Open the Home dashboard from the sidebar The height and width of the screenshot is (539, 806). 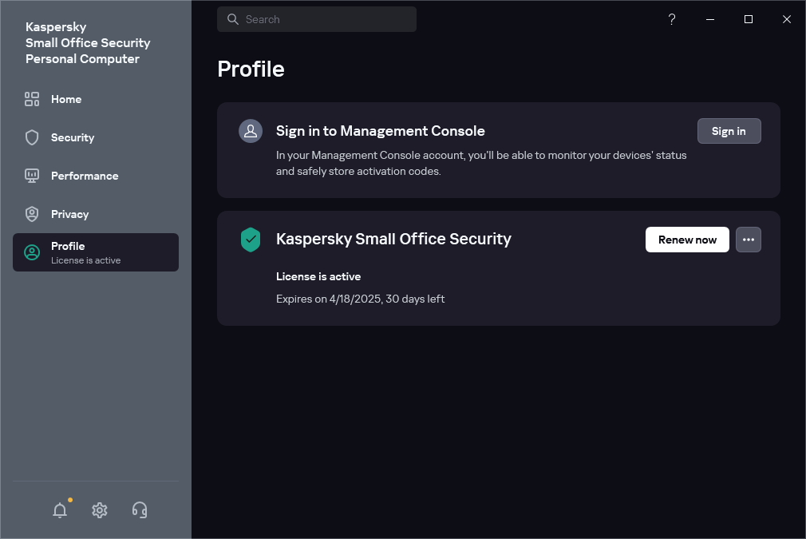(x=66, y=99)
